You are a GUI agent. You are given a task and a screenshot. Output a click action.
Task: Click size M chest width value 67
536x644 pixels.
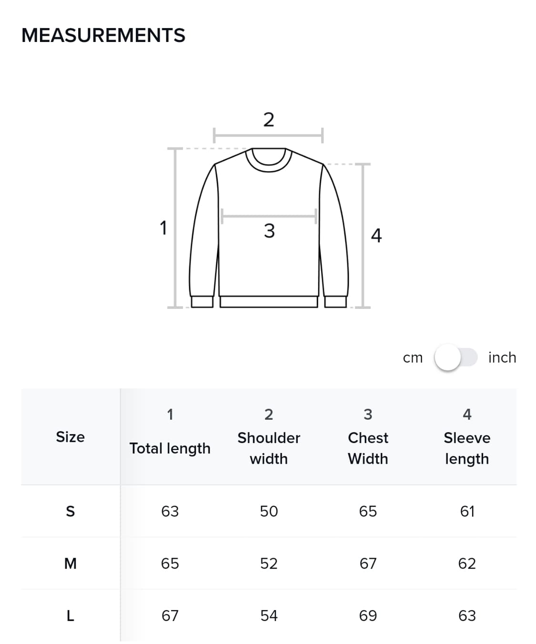368,563
